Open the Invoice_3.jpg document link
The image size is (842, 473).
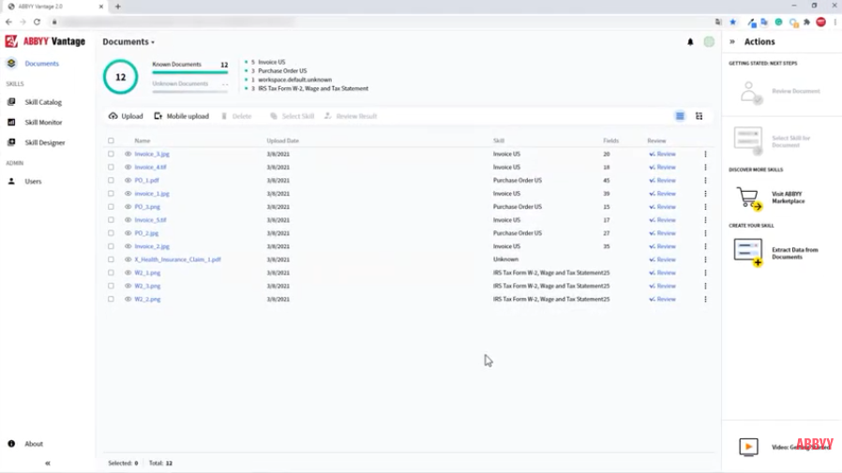[152, 154]
